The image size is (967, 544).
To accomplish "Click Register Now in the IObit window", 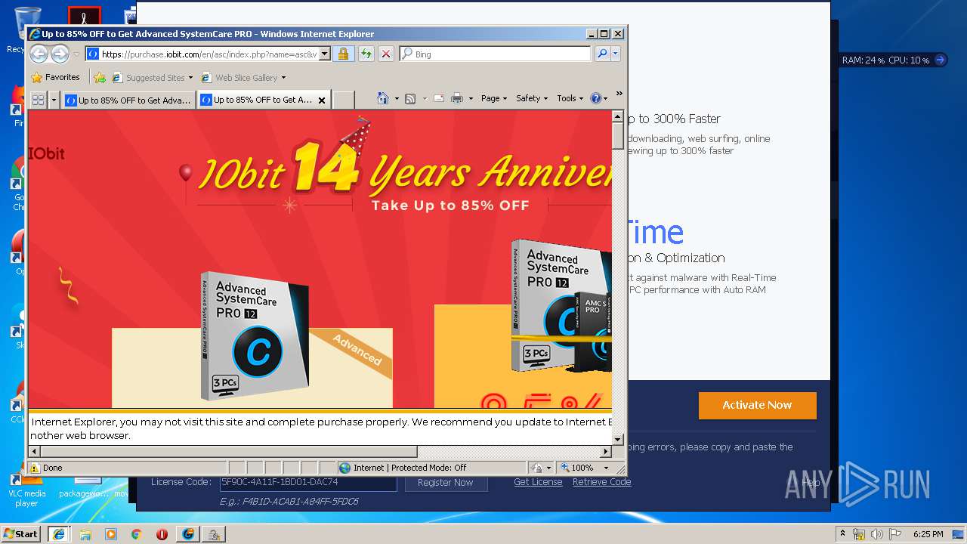I will [x=446, y=483].
